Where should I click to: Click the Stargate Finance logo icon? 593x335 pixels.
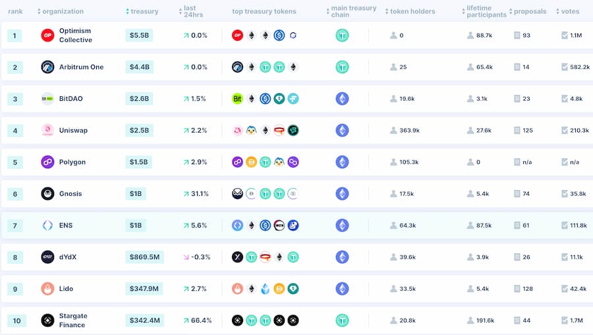pyautogui.click(x=47, y=320)
